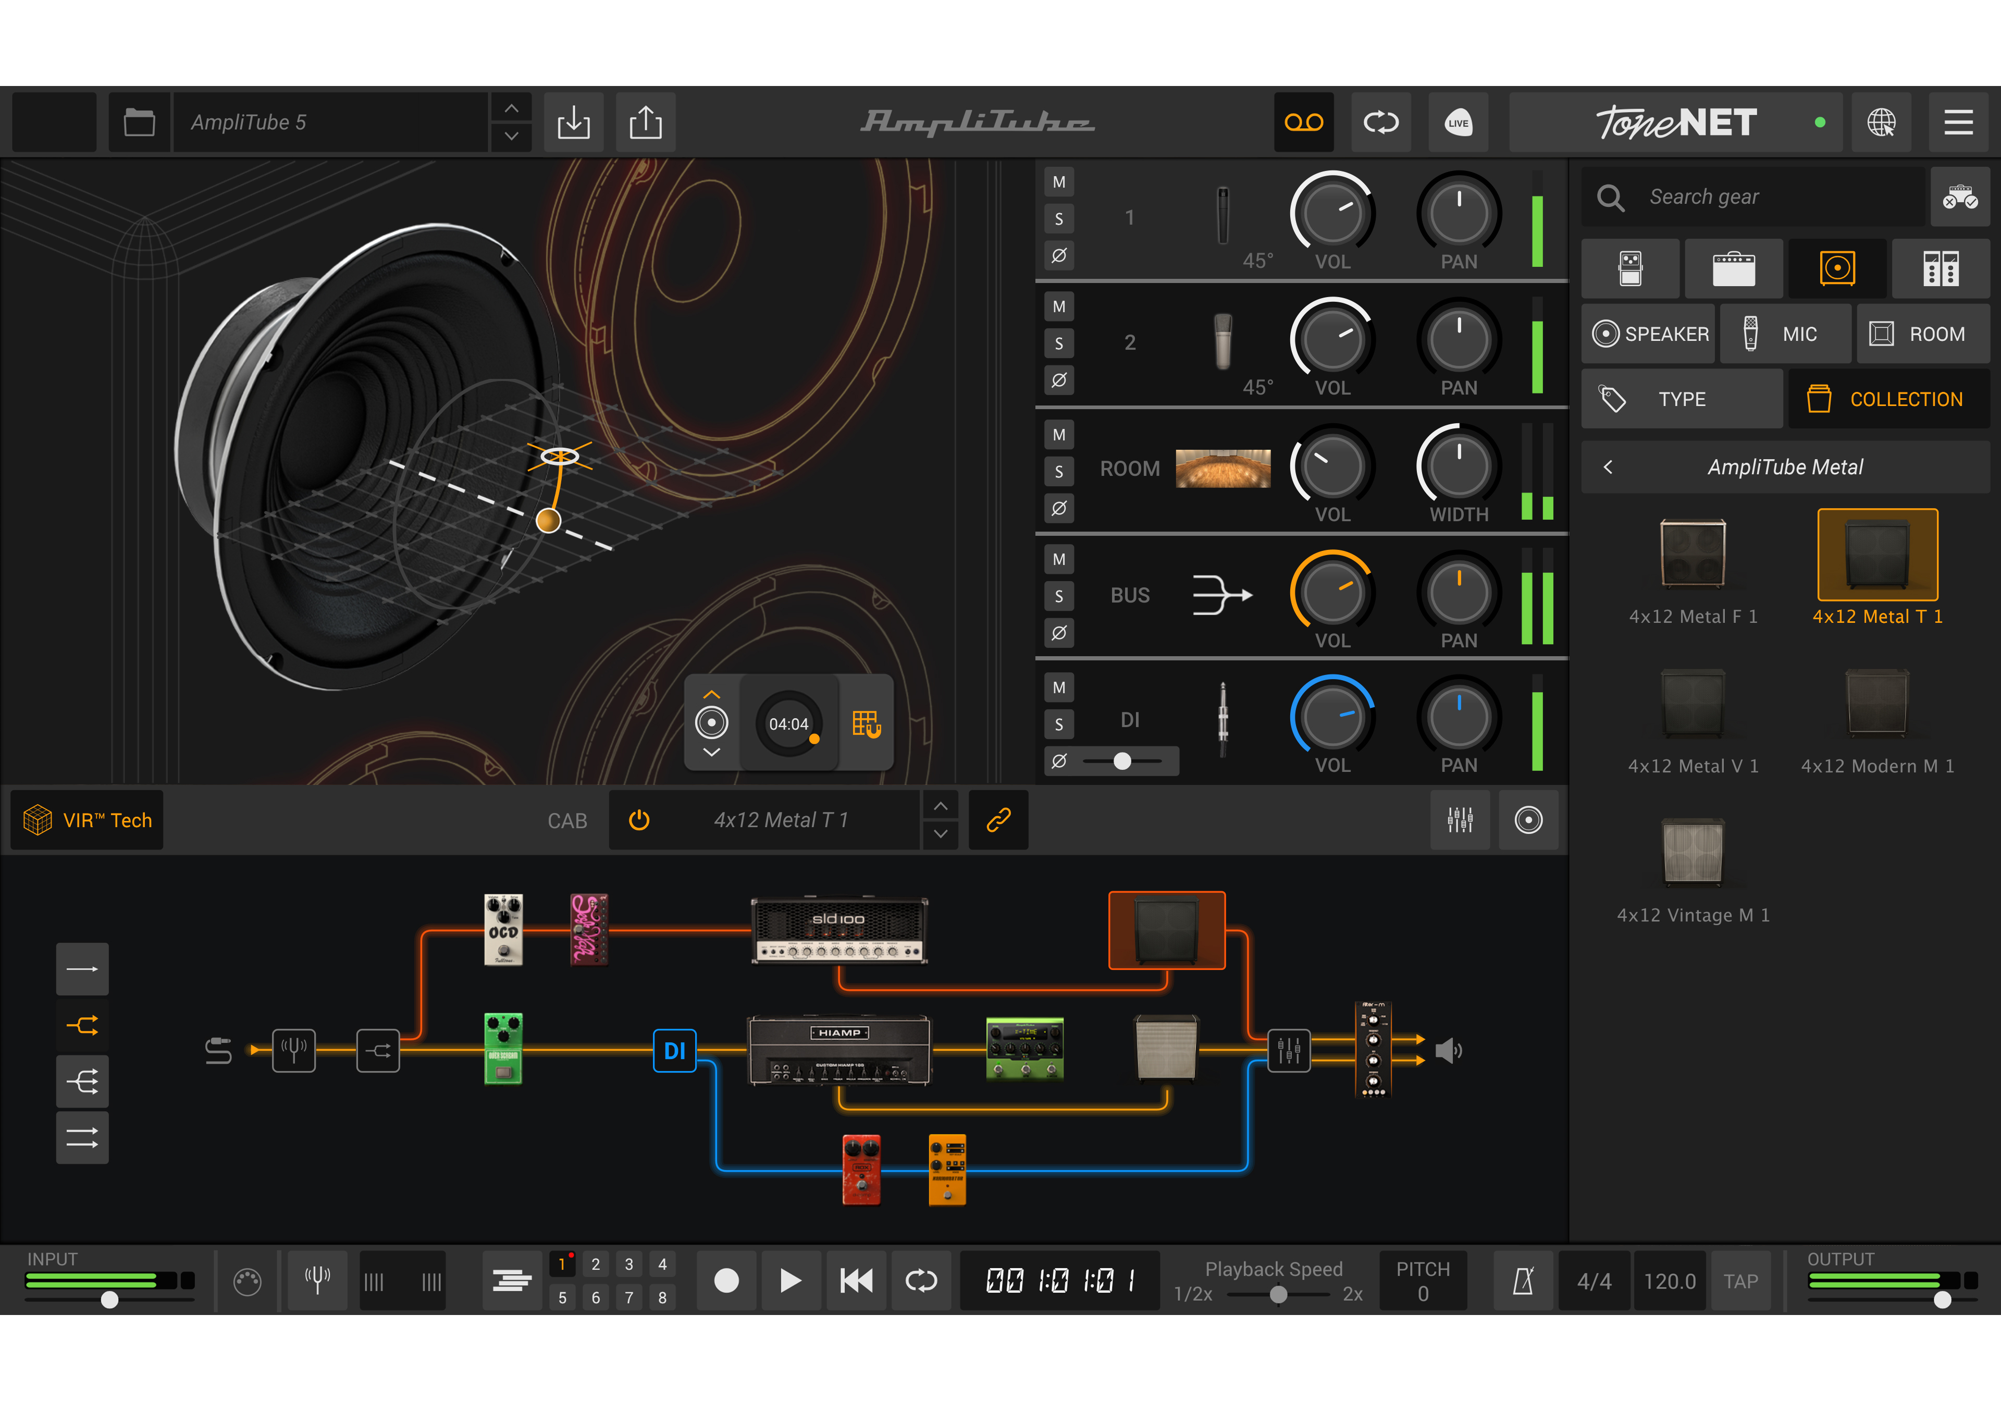This screenshot has height=1401, width=2001.
Task: Click the save preset download icon
Action: click(x=573, y=122)
